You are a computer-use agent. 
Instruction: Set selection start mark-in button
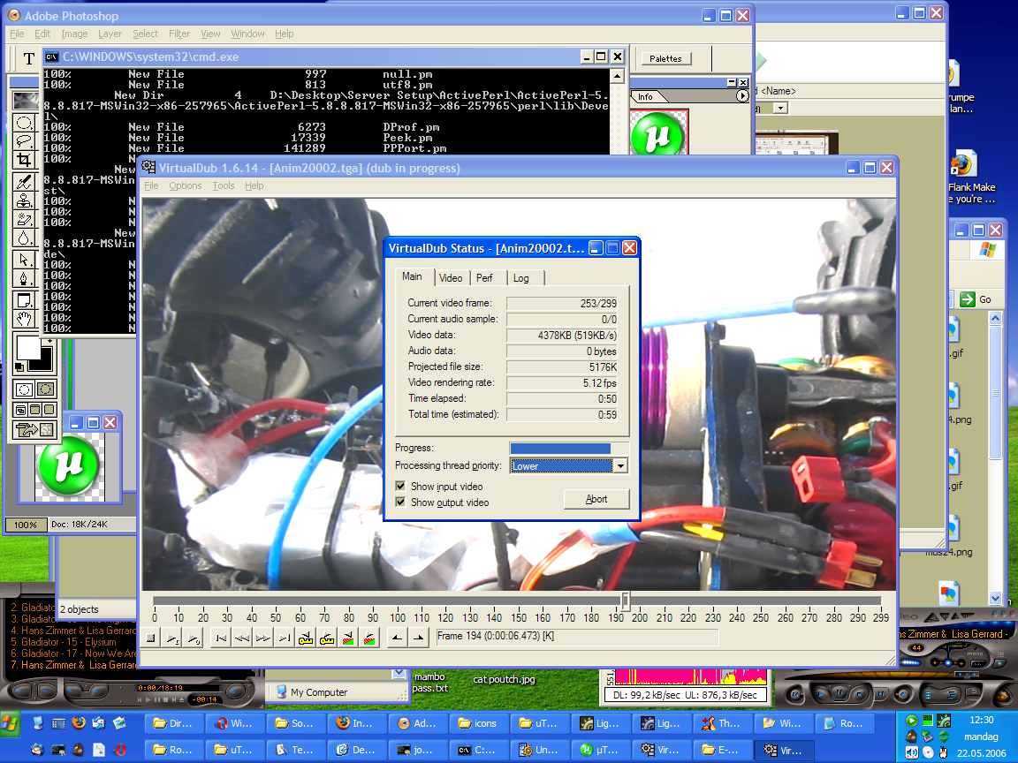tap(398, 638)
